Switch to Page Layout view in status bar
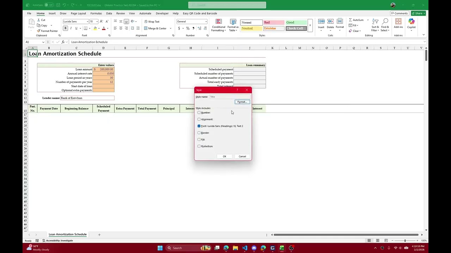The image size is (451, 253). 377,240
